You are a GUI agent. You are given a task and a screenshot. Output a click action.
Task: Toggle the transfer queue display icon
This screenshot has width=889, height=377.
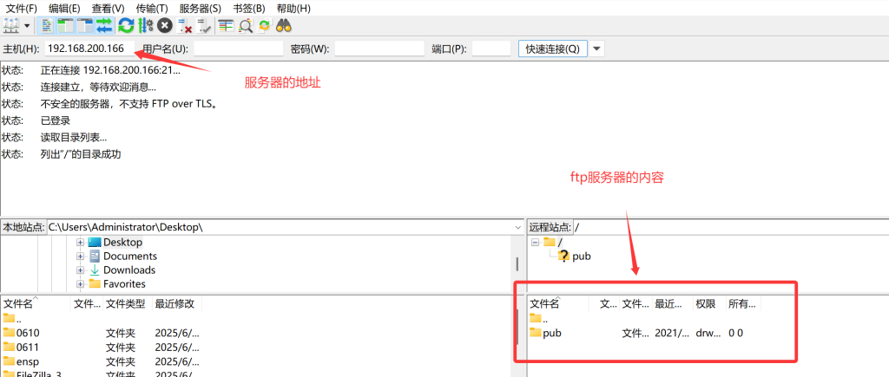click(104, 26)
